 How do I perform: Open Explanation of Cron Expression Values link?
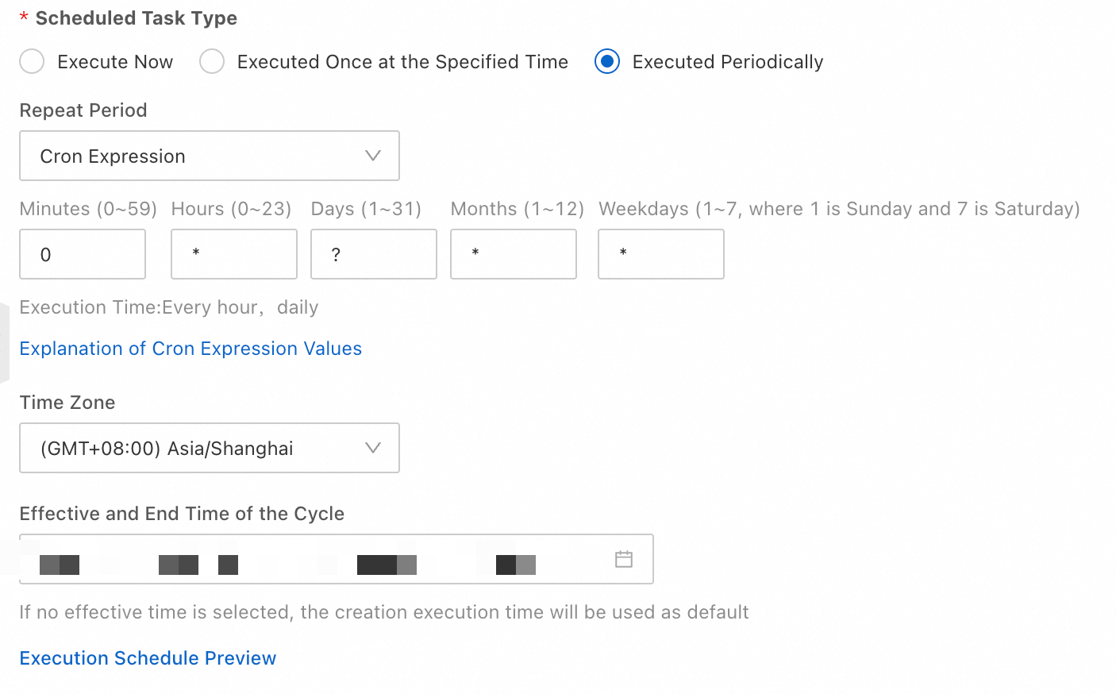coord(190,349)
